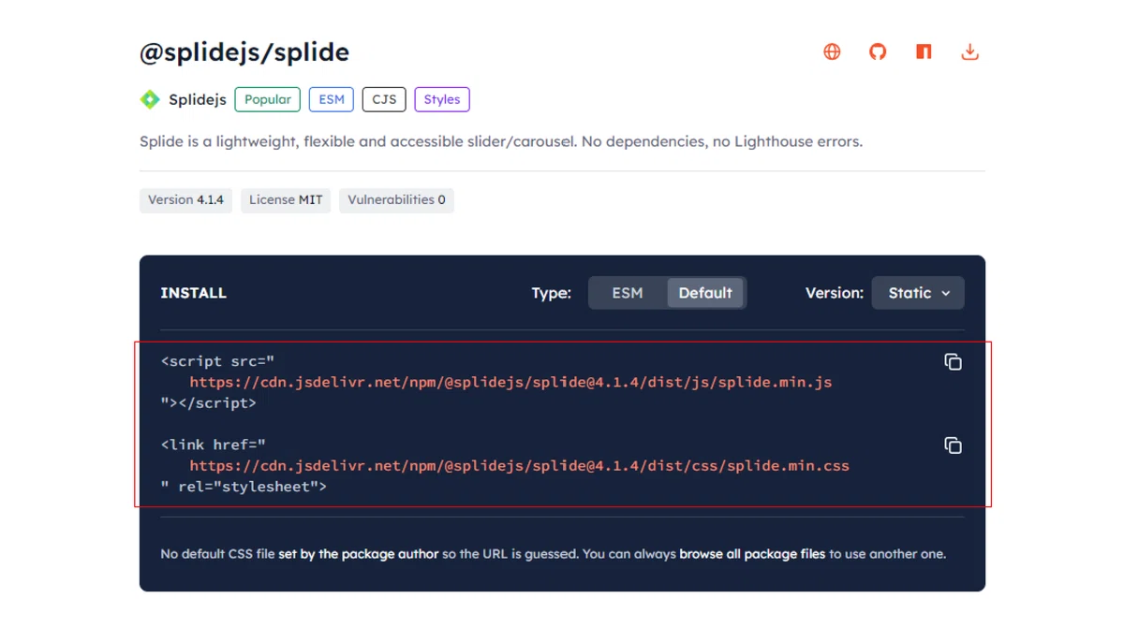Click the '<script src="' code line
Screen dimensions: 1124x642
217,361
